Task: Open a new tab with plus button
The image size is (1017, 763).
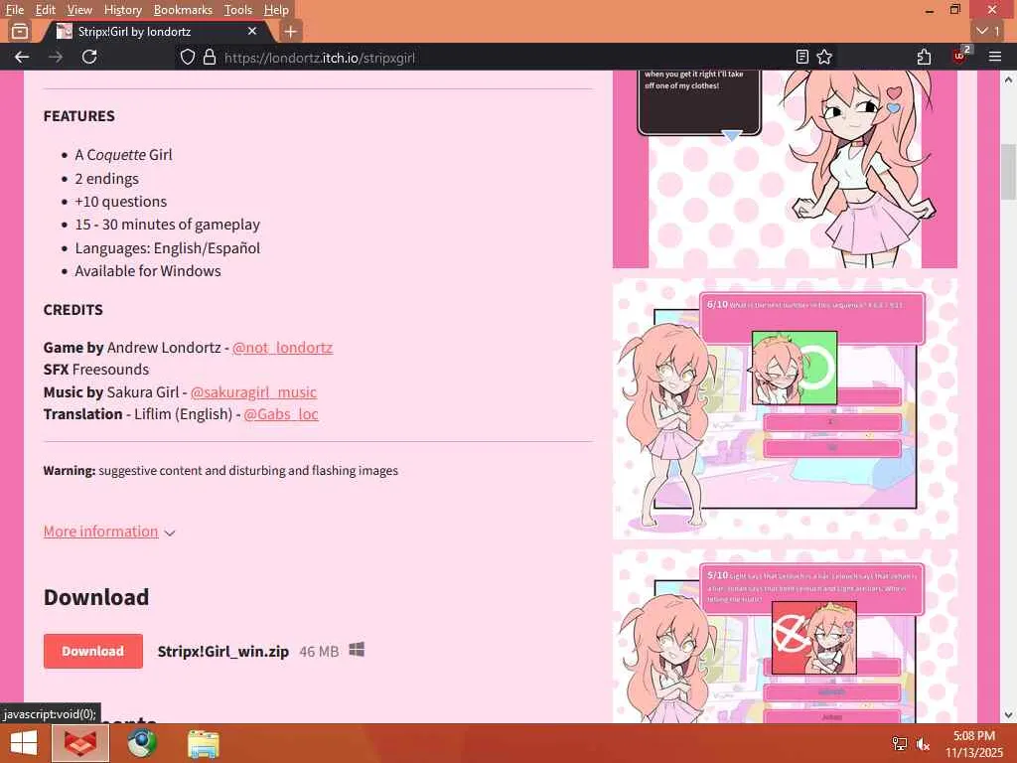Action: [291, 31]
